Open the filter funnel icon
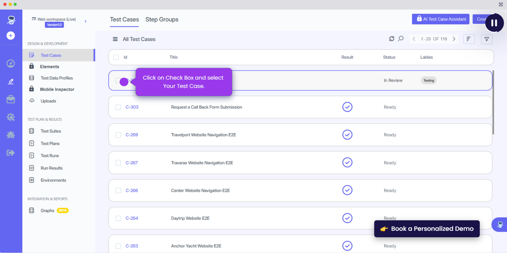Screen dimensions: 507x253 (x=487, y=39)
